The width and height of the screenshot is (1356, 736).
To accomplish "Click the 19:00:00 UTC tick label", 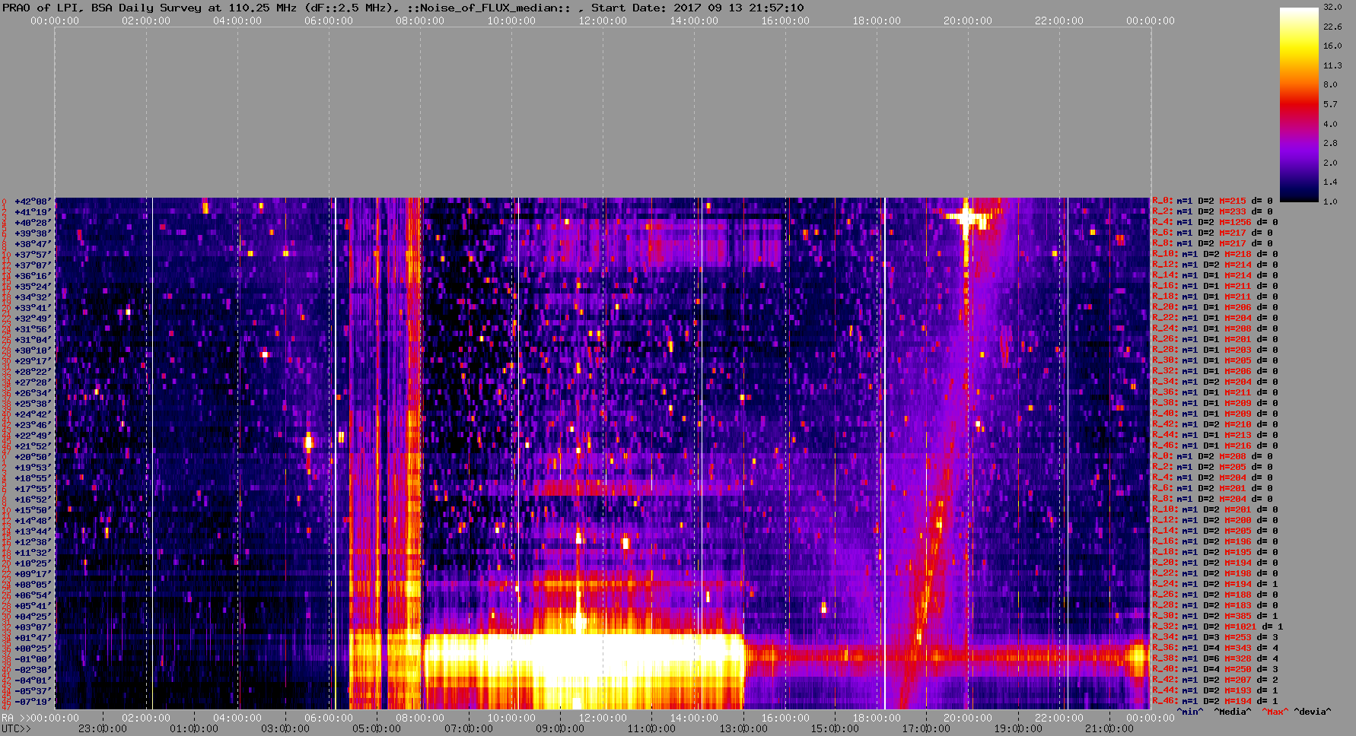I will point(1018,728).
